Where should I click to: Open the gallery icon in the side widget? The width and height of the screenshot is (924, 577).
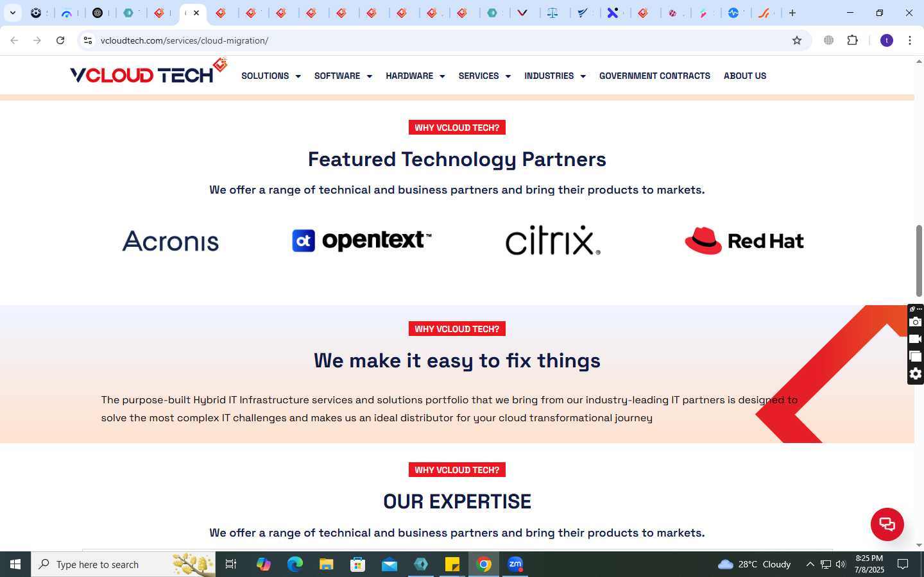click(916, 356)
